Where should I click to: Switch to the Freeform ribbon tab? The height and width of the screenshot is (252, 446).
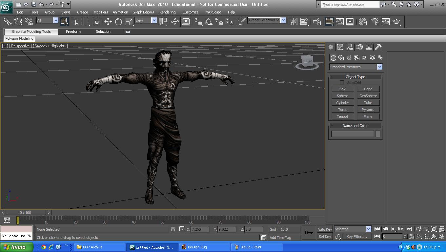[73, 31]
